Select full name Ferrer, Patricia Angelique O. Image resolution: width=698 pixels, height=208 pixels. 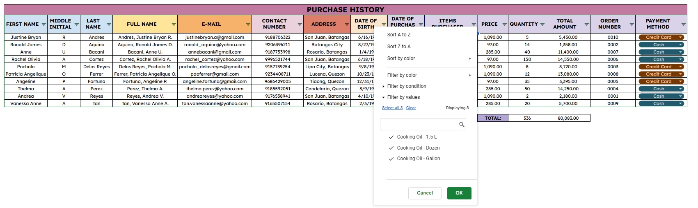click(x=145, y=74)
